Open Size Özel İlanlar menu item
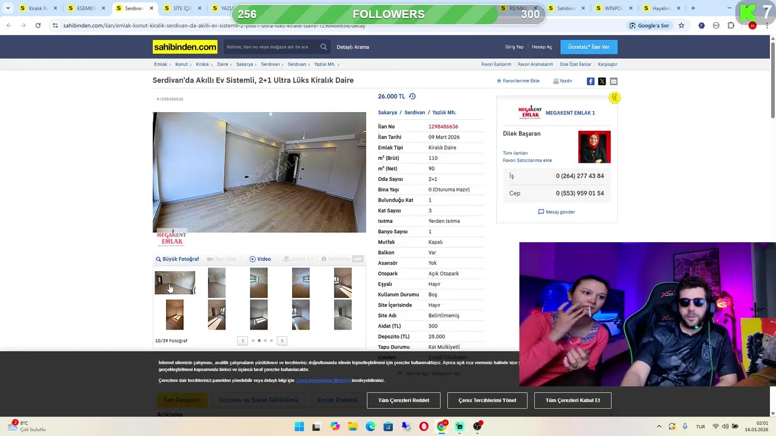776x436 pixels. [x=575, y=64]
